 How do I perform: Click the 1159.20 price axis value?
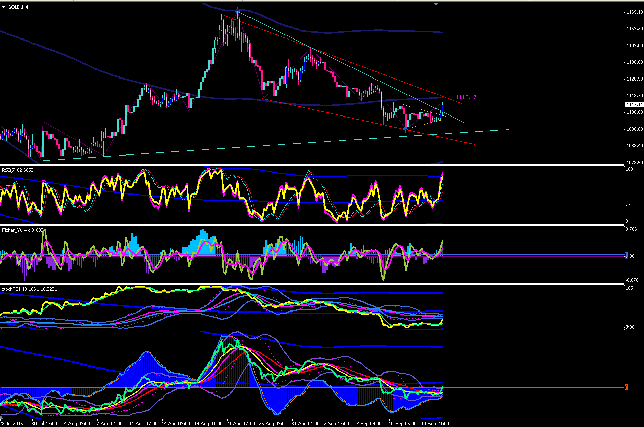634,28
